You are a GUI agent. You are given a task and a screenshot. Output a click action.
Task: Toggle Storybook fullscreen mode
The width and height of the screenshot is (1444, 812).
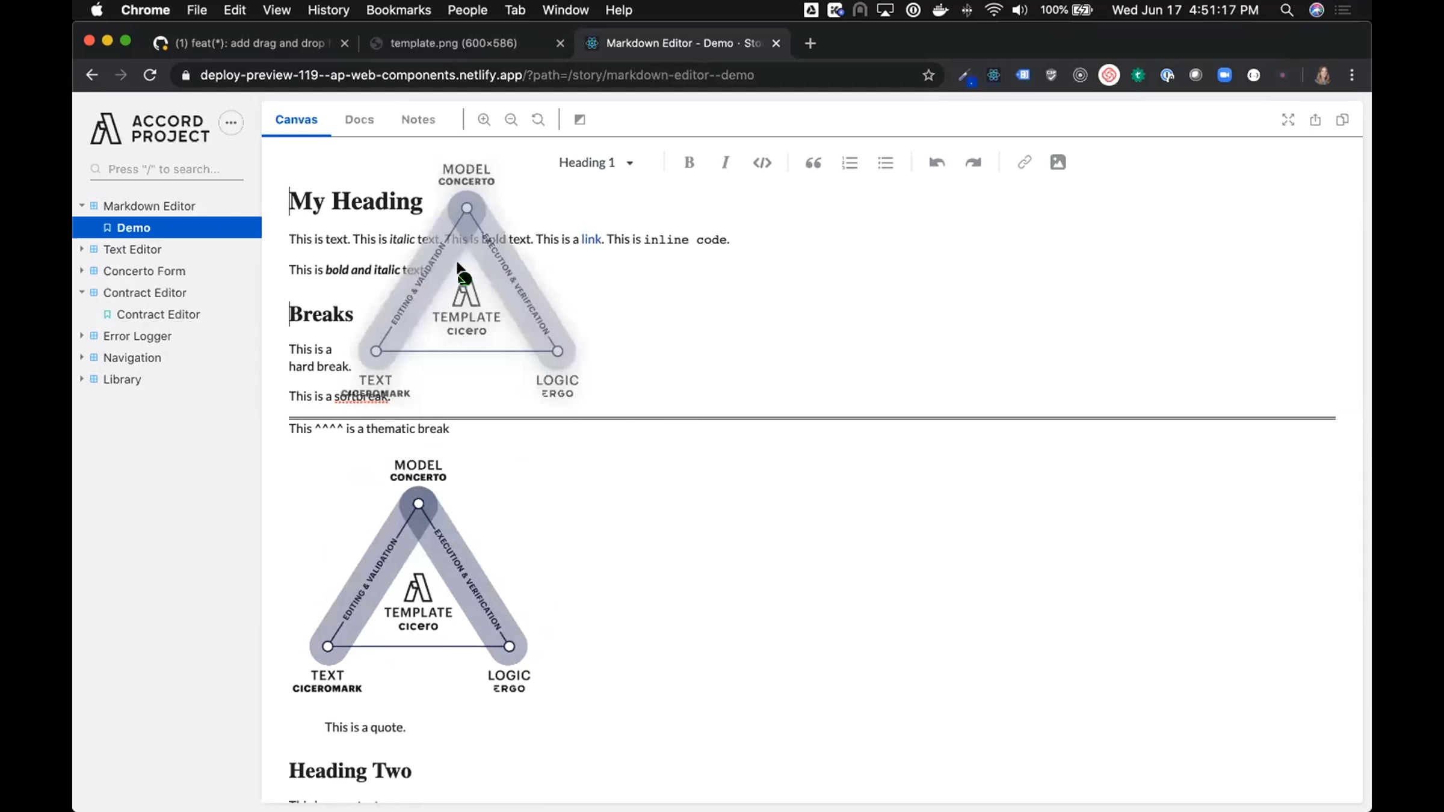(1288, 120)
